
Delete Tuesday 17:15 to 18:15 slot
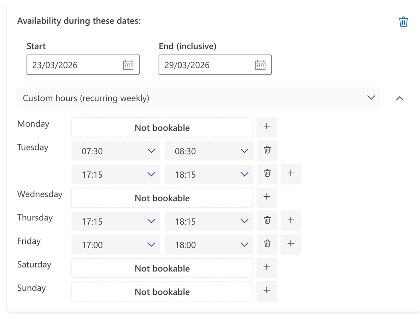267,174
